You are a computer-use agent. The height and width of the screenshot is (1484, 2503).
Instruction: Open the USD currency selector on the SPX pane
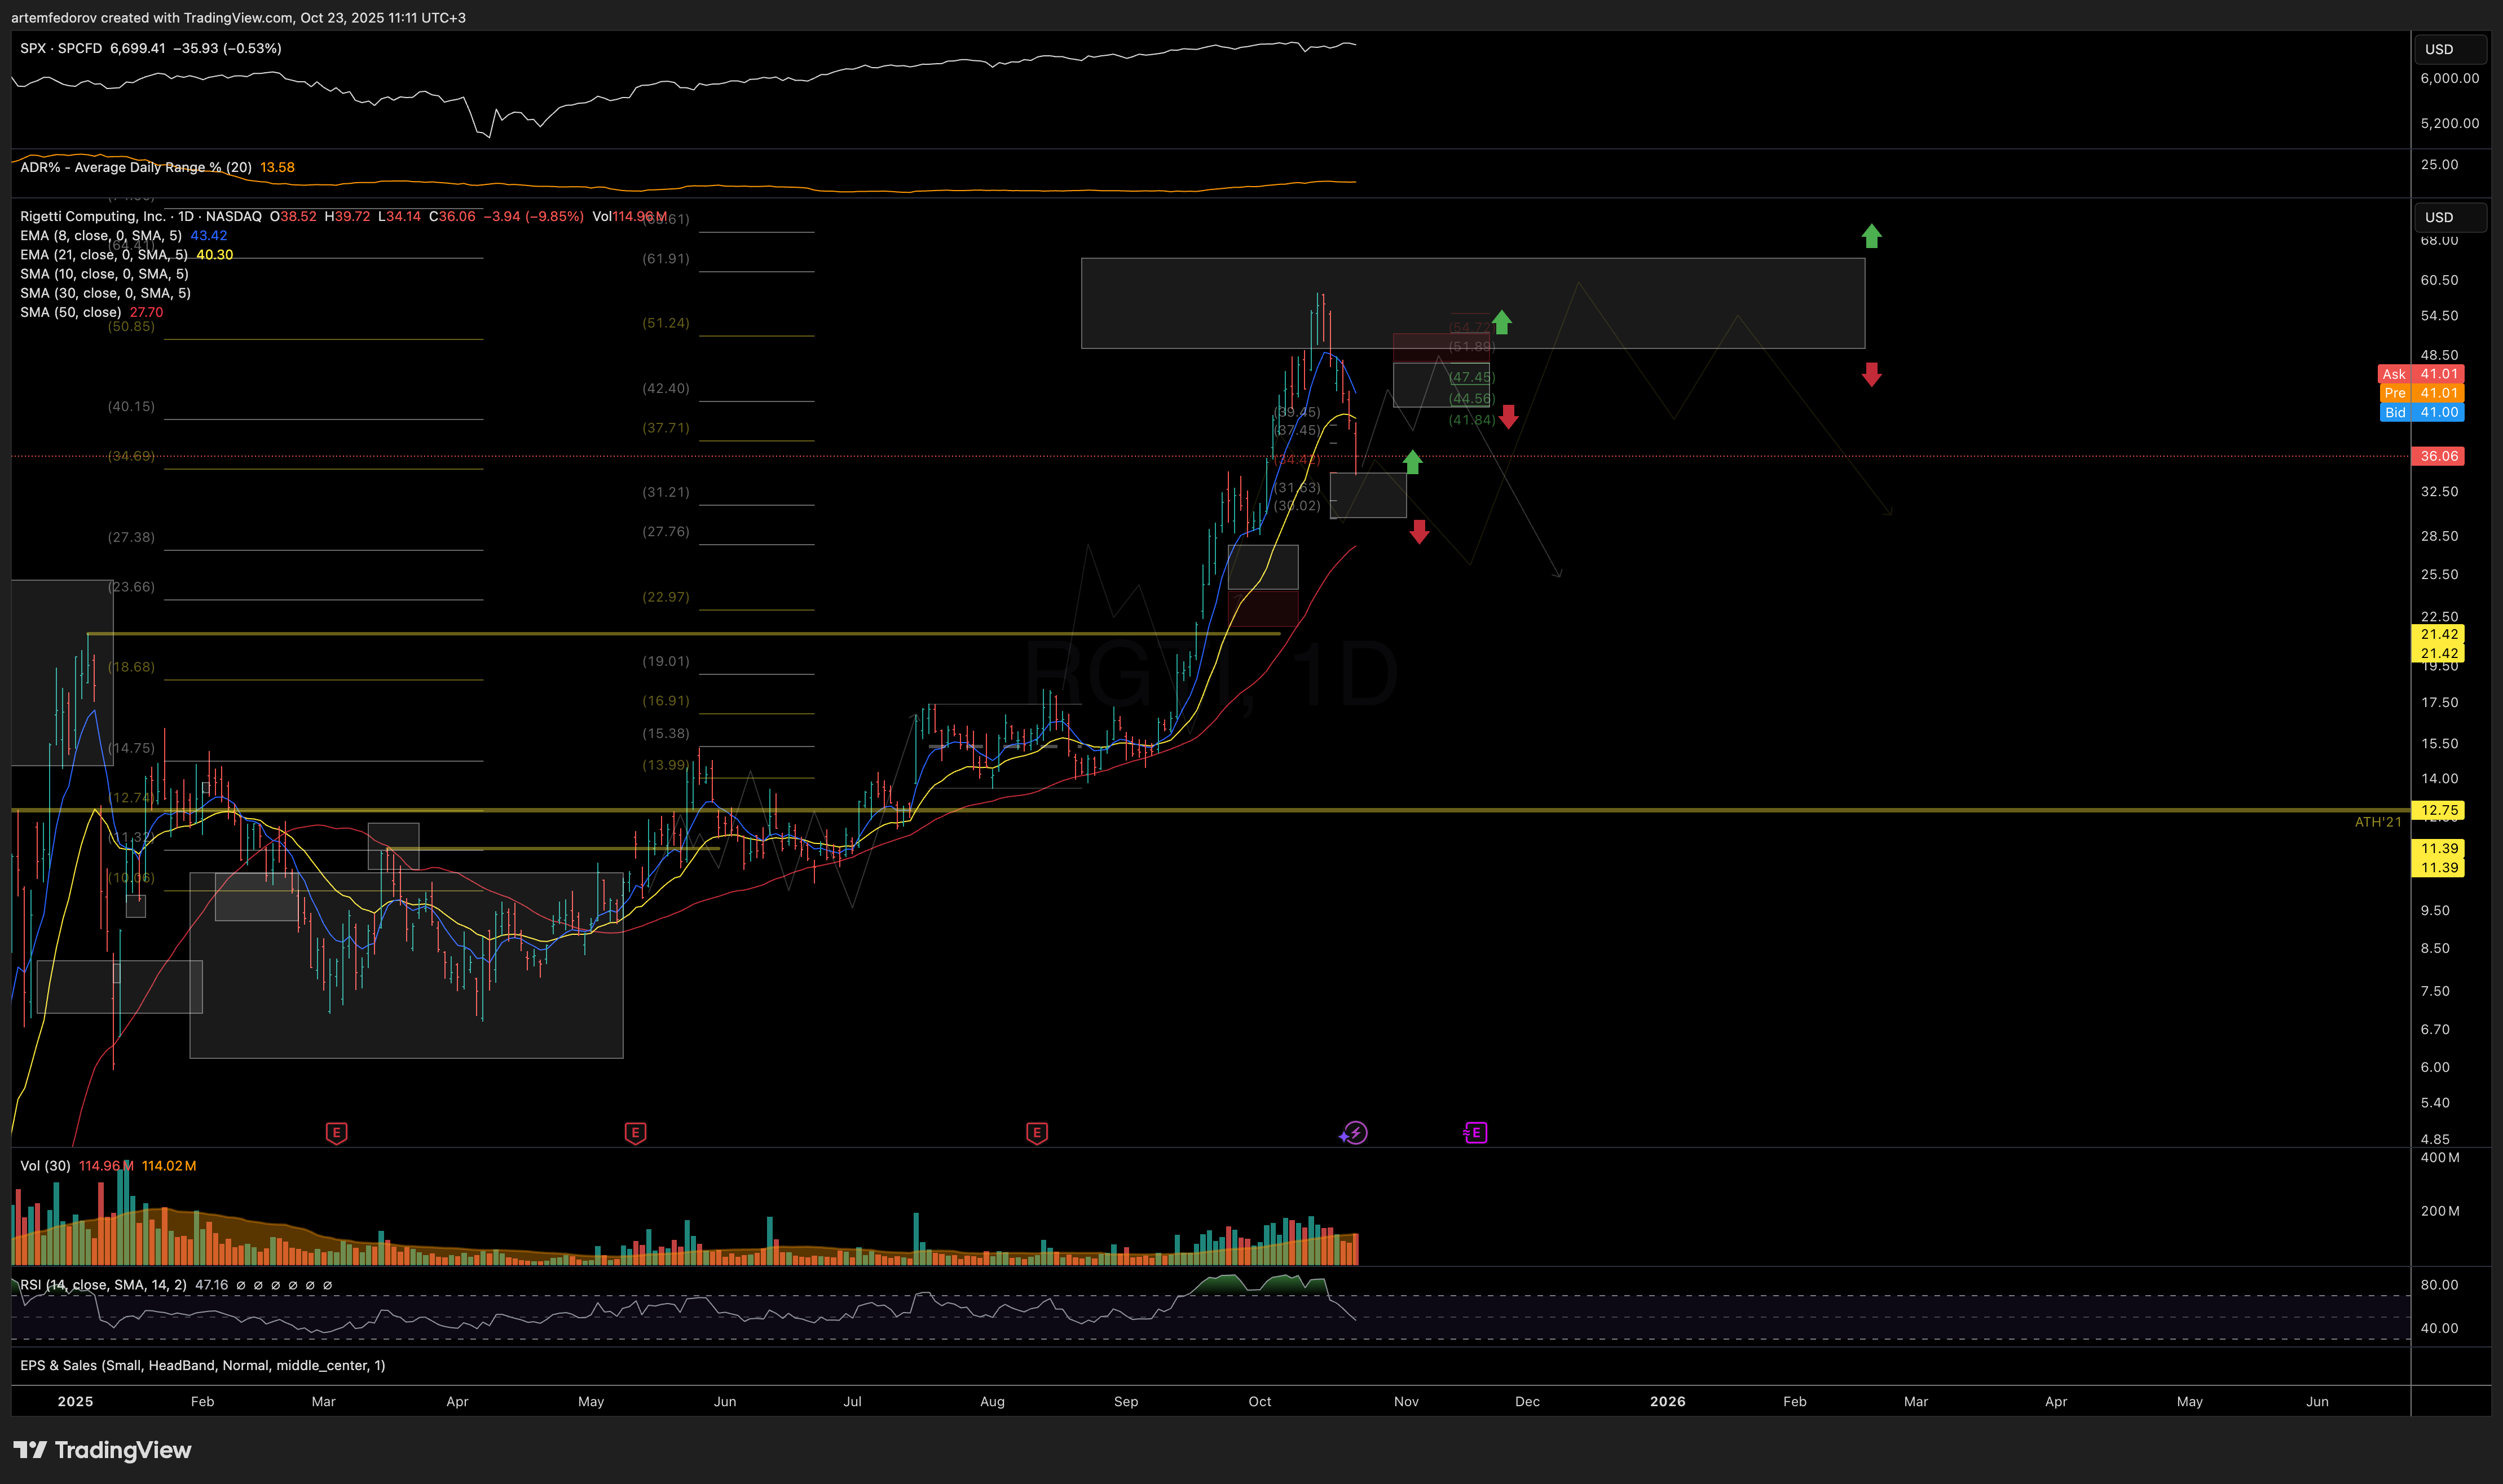(2450, 49)
